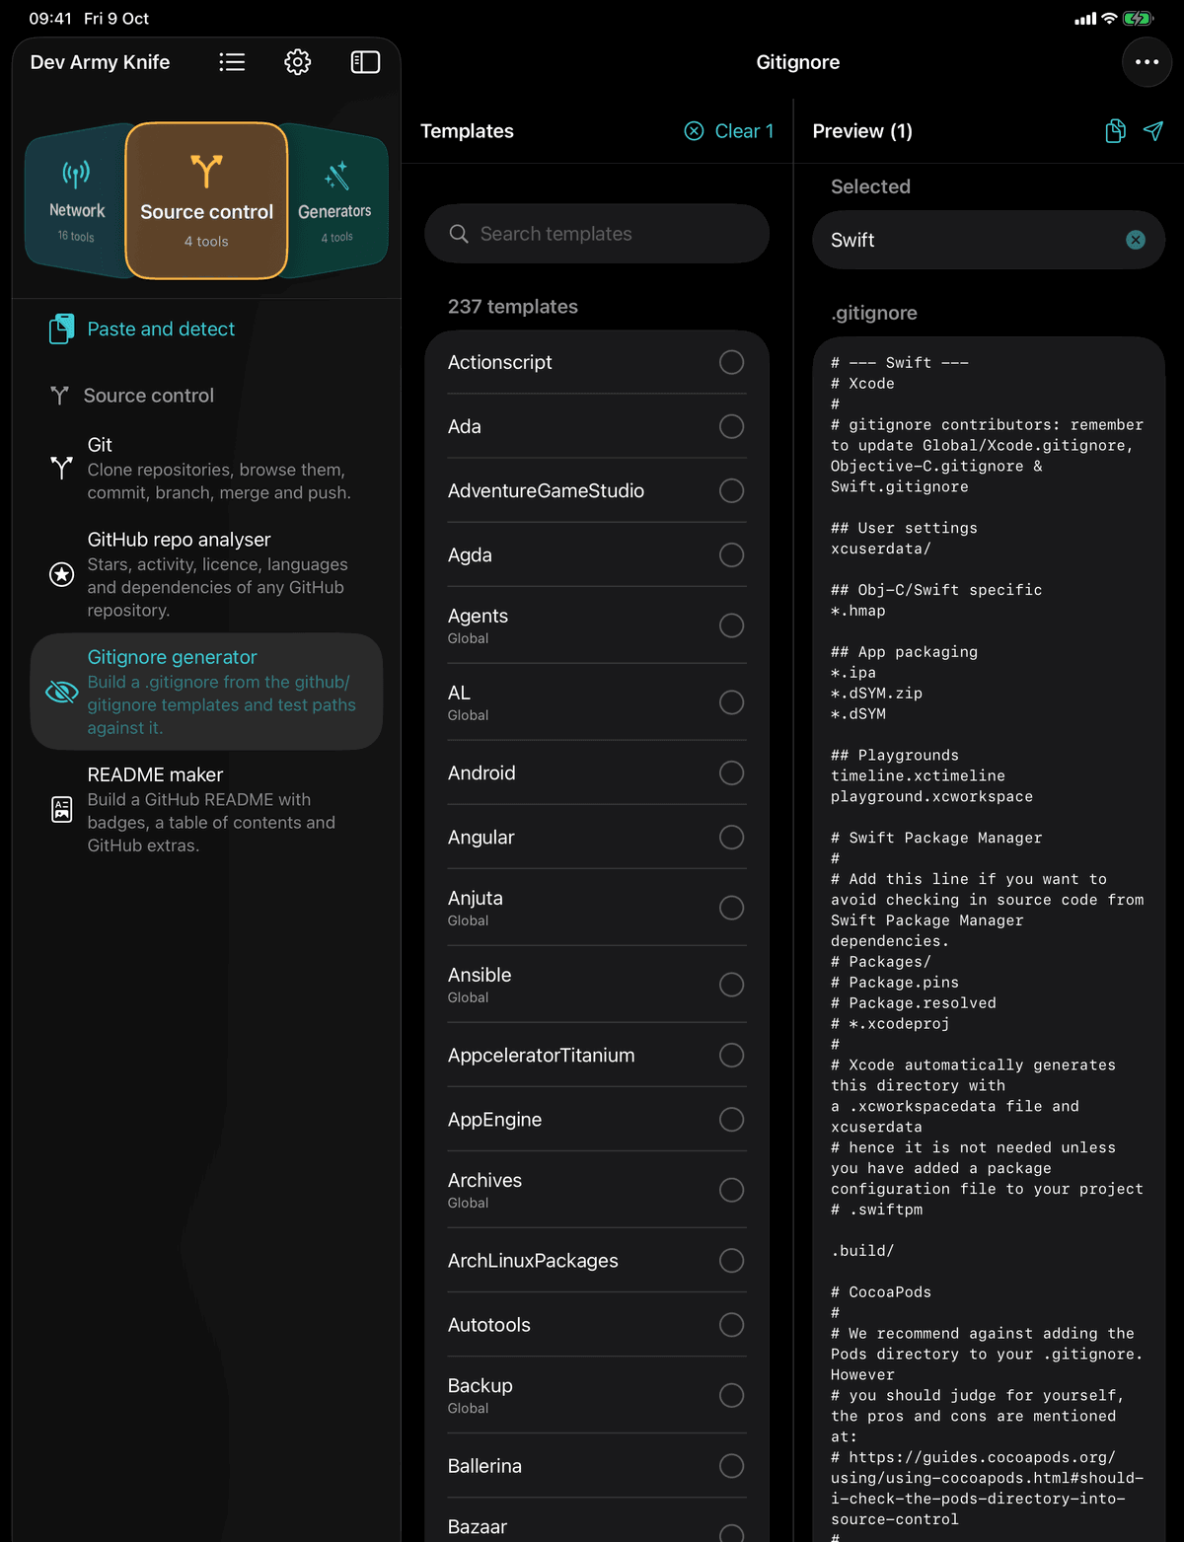Open the three-dot more options menu
The width and height of the screenshot is (1184, 1542).
click(1147, 62)
